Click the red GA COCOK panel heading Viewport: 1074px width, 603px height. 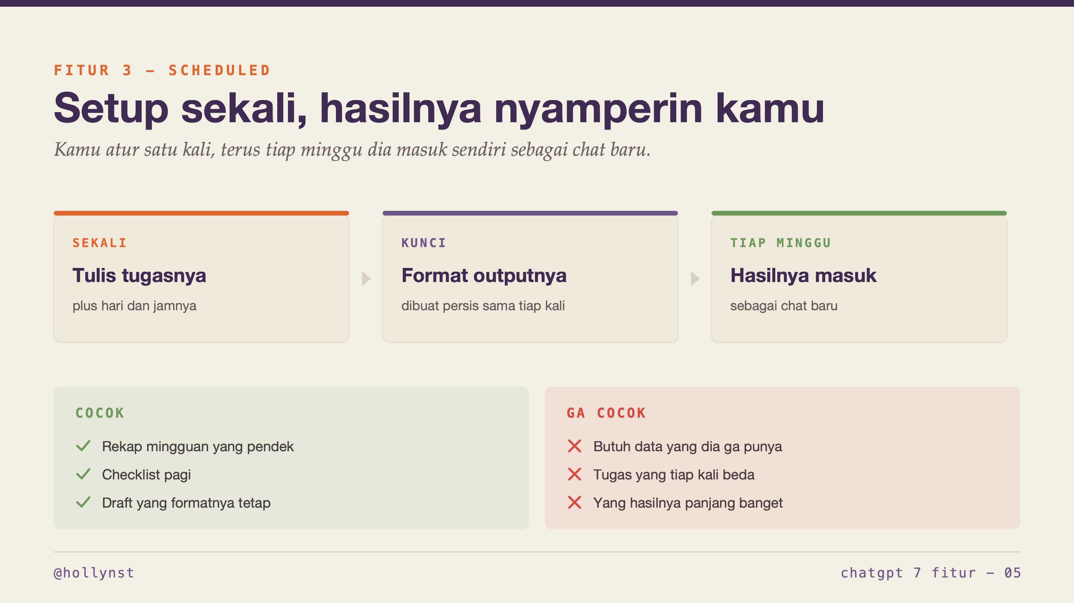click(x=606, y=413)
